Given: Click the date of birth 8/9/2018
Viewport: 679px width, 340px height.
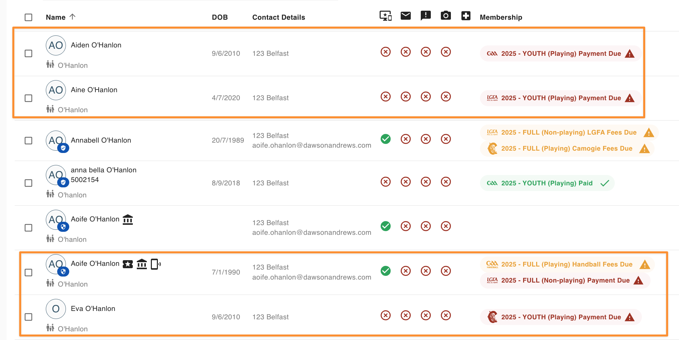Looking at the screenshot, I should (x=226, y=183).
